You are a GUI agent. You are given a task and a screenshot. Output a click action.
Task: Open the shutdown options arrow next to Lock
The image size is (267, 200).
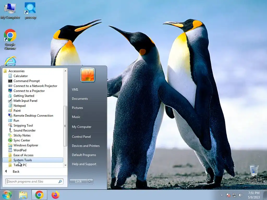click(90, 182)
